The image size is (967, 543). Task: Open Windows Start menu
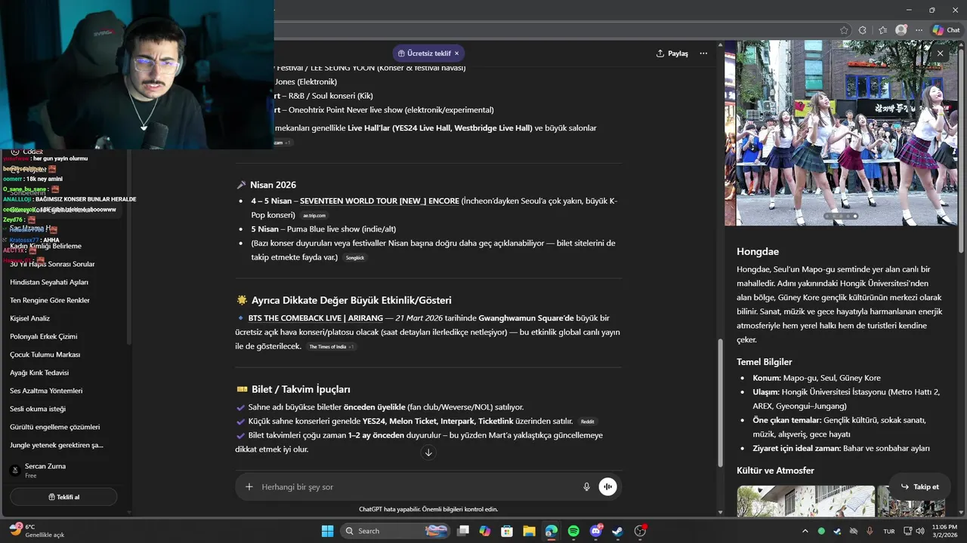[327, 531]
